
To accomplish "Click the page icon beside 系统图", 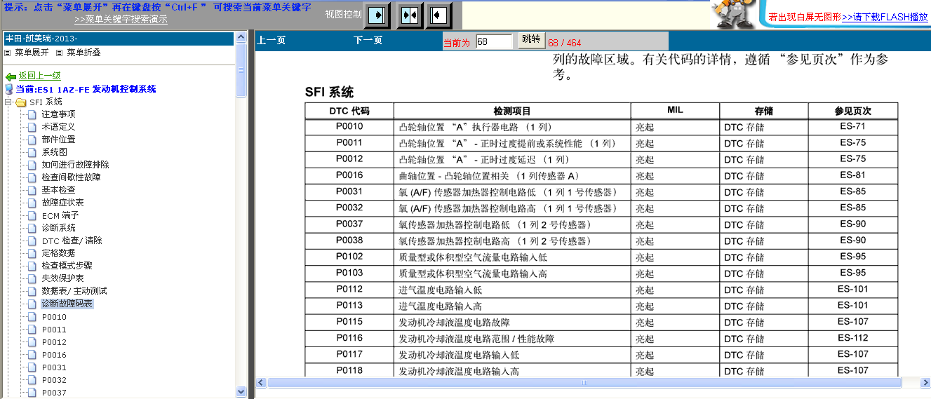I will pos(32,152).
